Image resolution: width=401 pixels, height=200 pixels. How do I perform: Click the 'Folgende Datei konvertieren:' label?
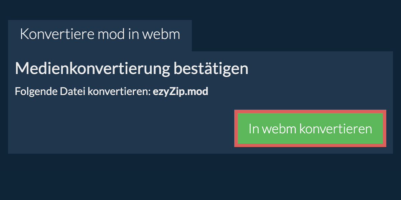pos(83,92)
